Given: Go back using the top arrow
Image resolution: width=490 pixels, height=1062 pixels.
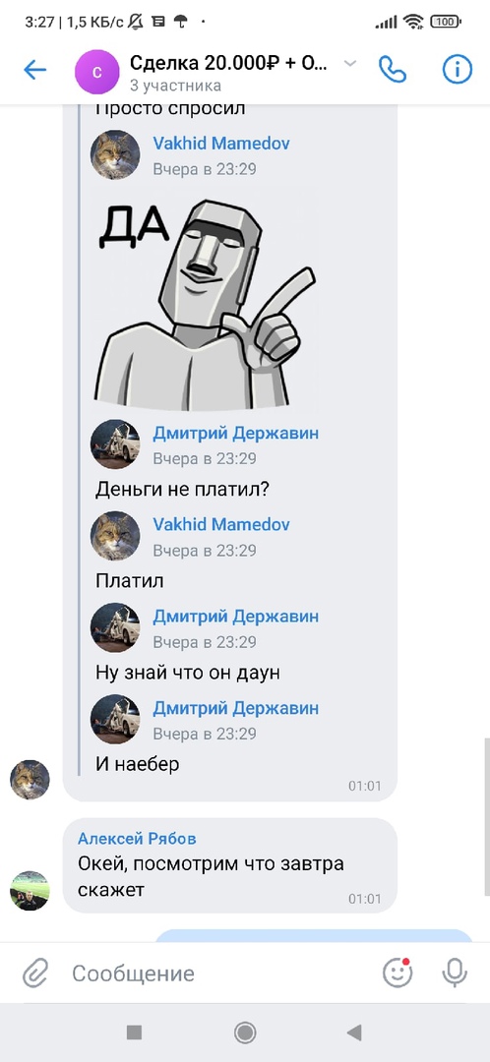Looking at the screenshot, I should point(34,69).
